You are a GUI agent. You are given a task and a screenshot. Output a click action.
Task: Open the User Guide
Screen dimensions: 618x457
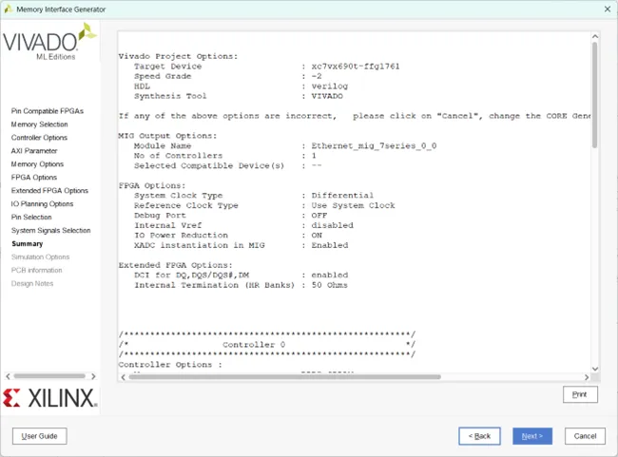(x=39, y=436)
